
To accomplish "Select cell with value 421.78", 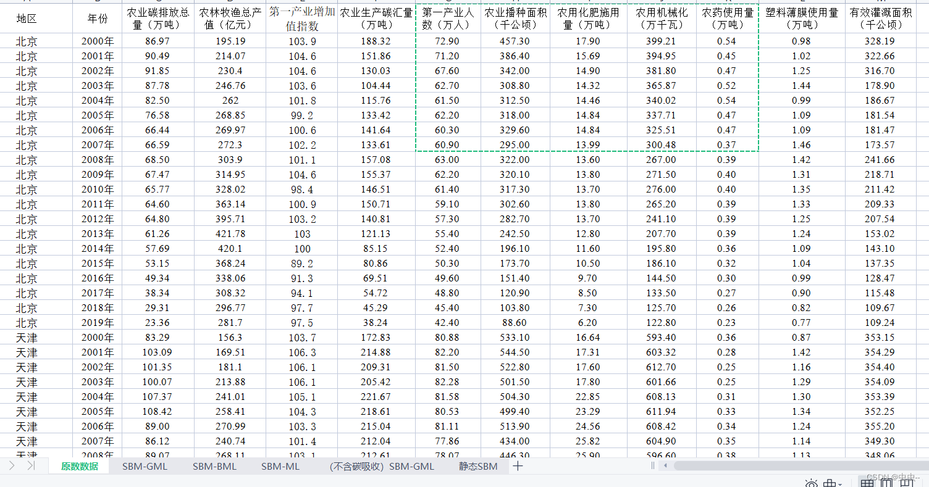I will pos(230,234).
